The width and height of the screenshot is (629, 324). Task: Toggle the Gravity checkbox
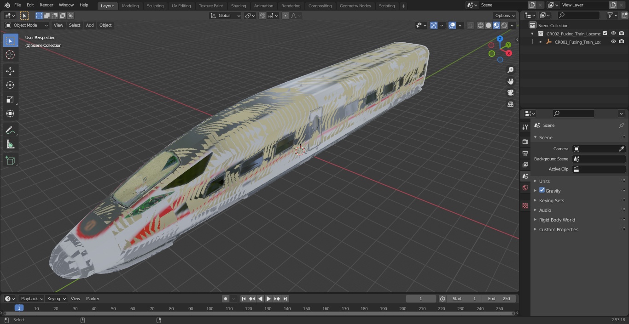tap(542, 190)
